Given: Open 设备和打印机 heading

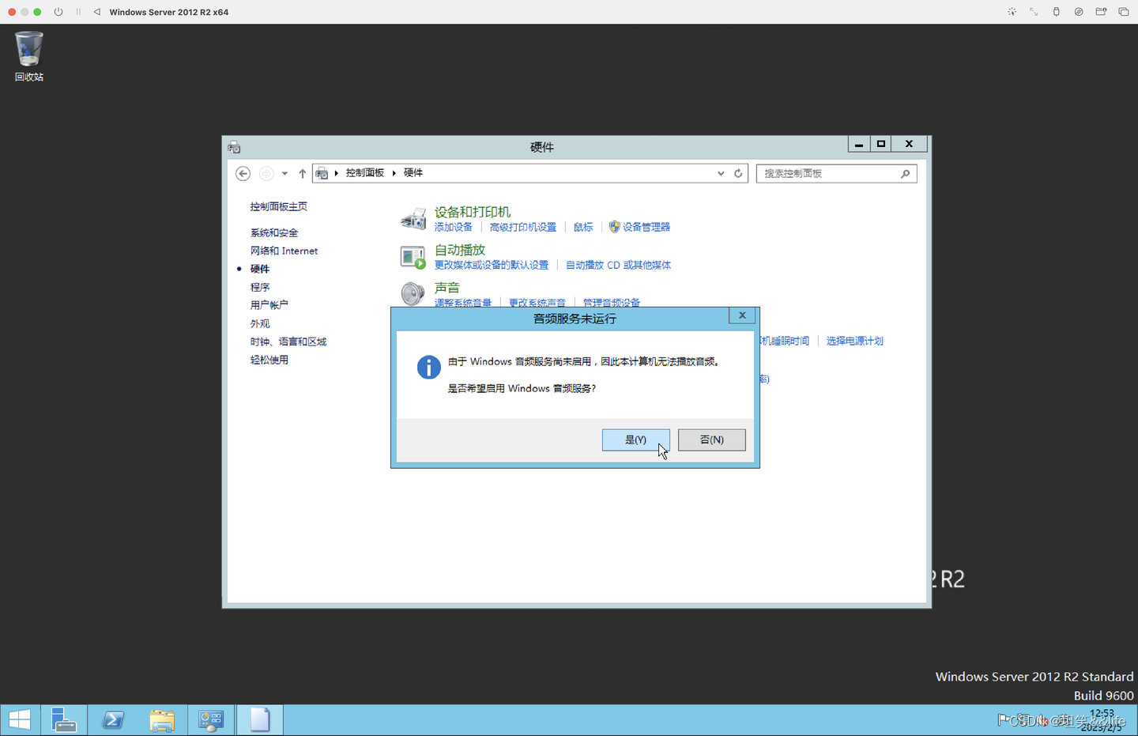Looking at the screenshot, I should [x=473, y=212].
